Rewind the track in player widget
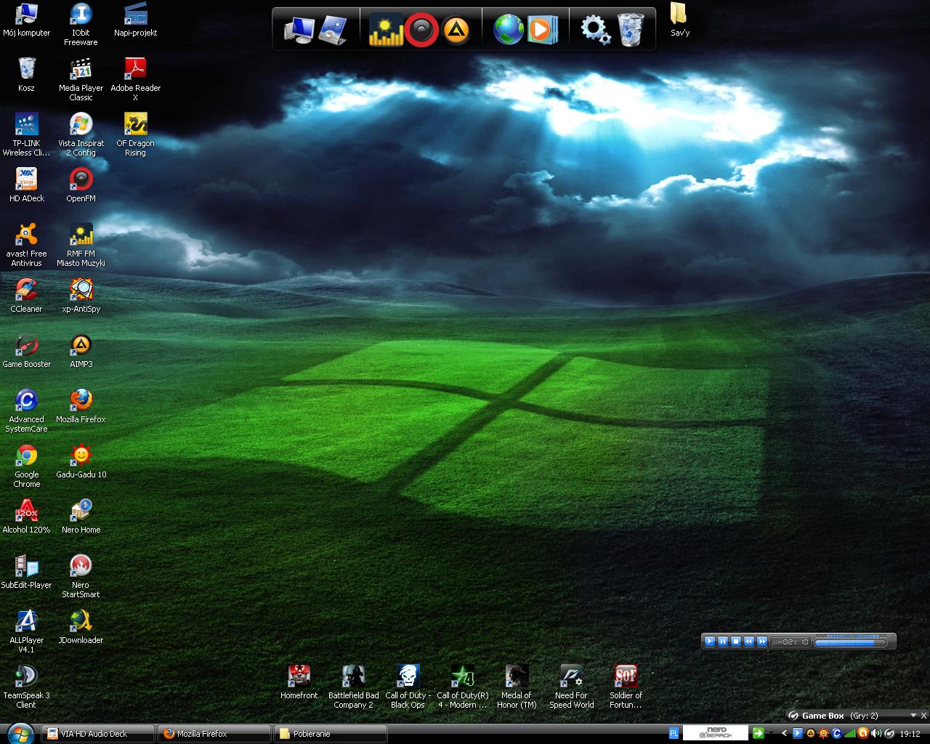930x744 pixels. click(x=749, y=642)
